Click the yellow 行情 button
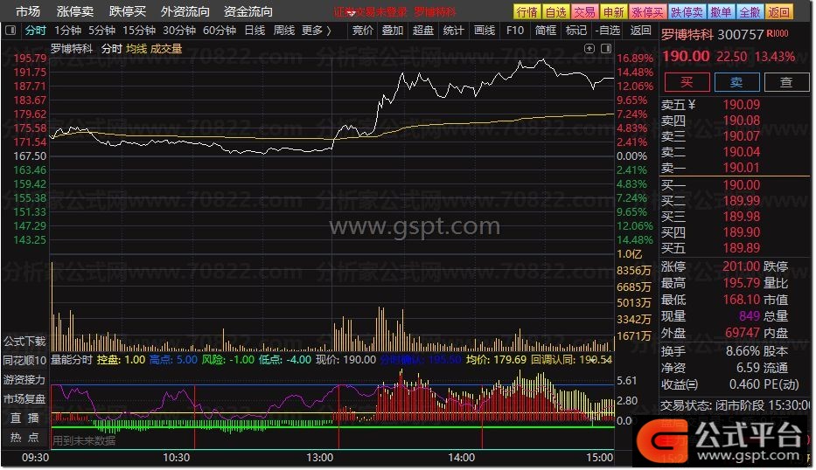 (527, 12)
